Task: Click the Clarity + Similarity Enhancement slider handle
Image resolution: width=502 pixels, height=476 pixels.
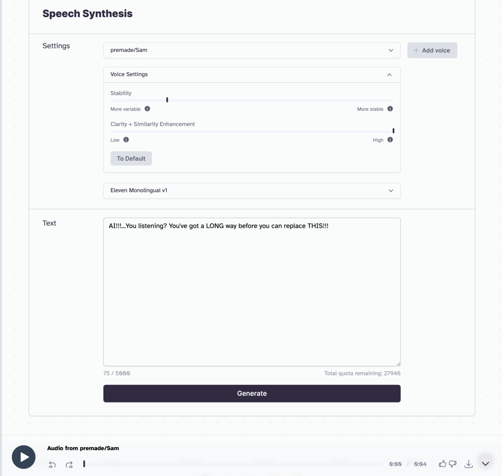Action: [x=394, y=131]
